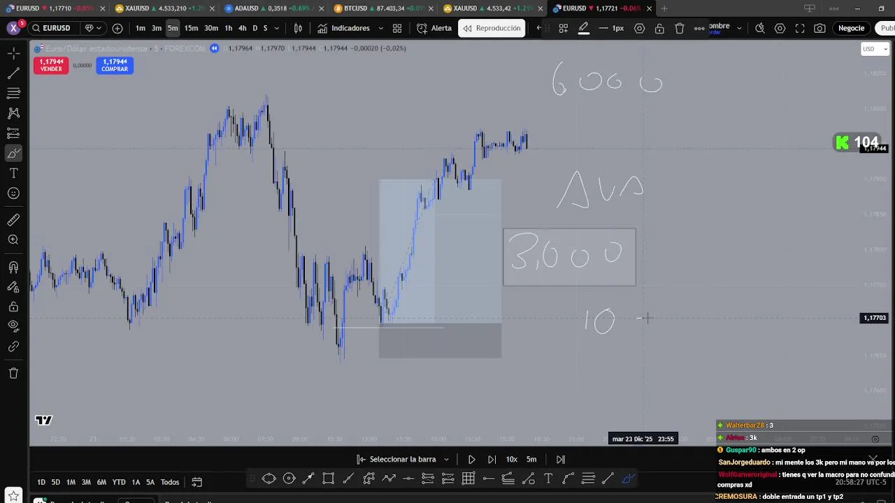The height and width of the screenshot is (503, 895).
Task: Remove the selected drawing with floating toolbar trash
Action: coord(680,28)
